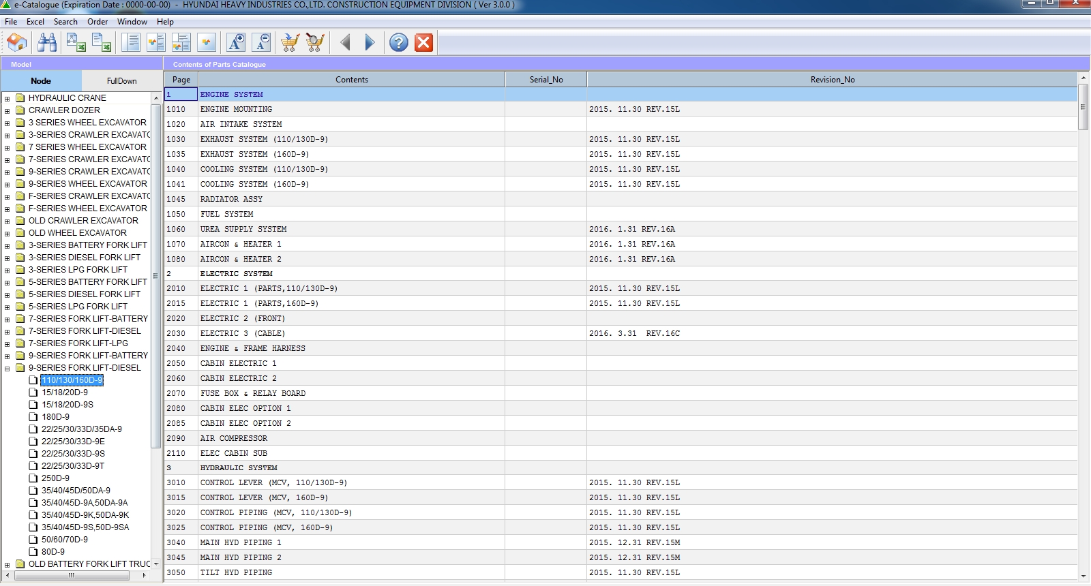
Task: Collapse the 9-SERIES FORK LIFT-DIESEL node
Action: (8, 368)
